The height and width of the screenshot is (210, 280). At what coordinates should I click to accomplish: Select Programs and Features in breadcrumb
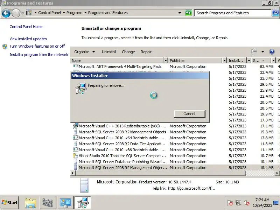[x=108, y=13]
